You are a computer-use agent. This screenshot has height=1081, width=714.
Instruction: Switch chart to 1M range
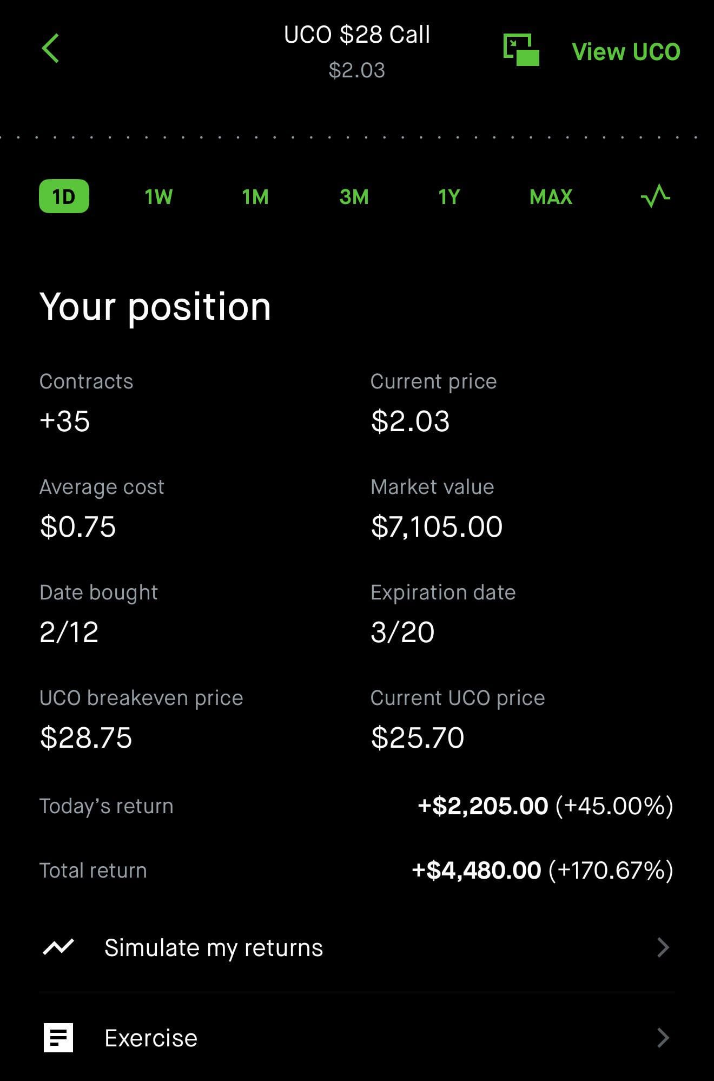pos(255,197)
